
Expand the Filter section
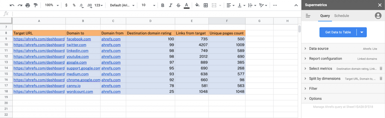click(x=313, y=88)
